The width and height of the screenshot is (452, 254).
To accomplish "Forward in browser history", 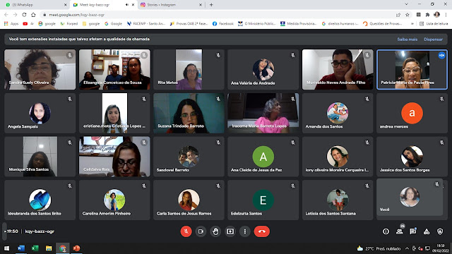I will (x=15, y=15).
